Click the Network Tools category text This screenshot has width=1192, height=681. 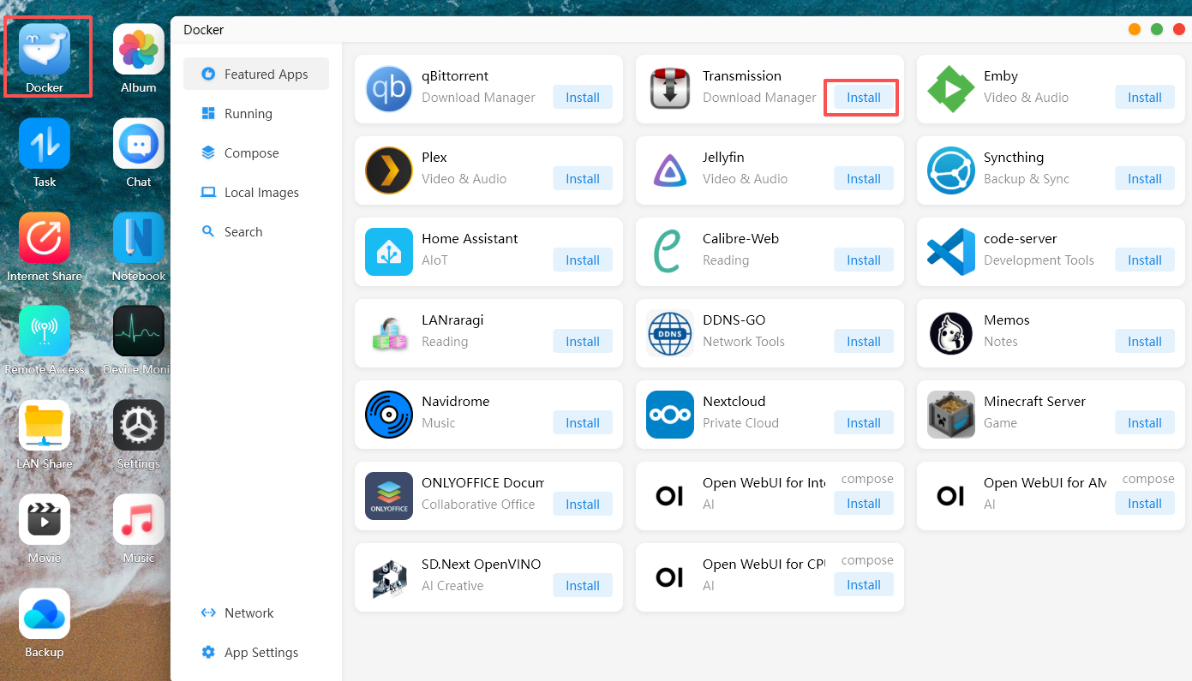tap(744, 342)
